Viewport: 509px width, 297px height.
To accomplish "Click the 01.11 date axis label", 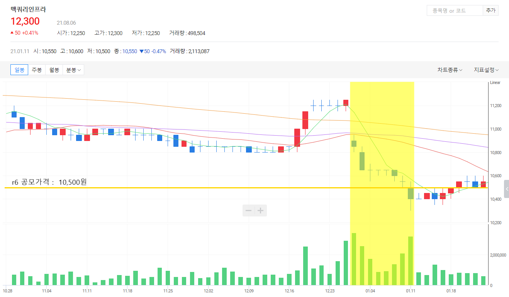I will tap(411, 291).
